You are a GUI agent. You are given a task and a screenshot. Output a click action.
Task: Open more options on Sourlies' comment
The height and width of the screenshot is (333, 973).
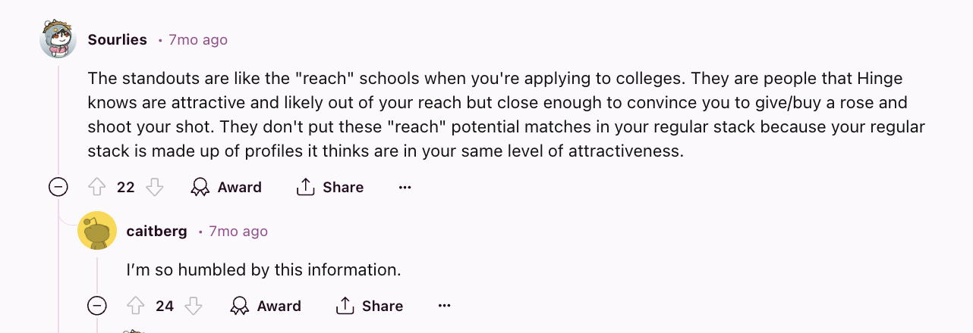405,187
